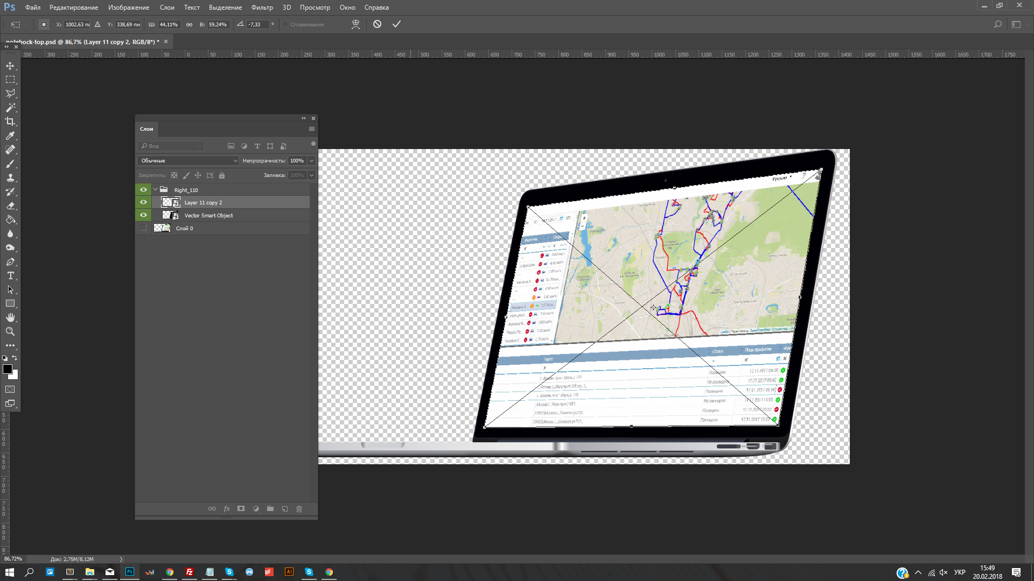
Task: Select the Move tool
Action: click(10, 66)
